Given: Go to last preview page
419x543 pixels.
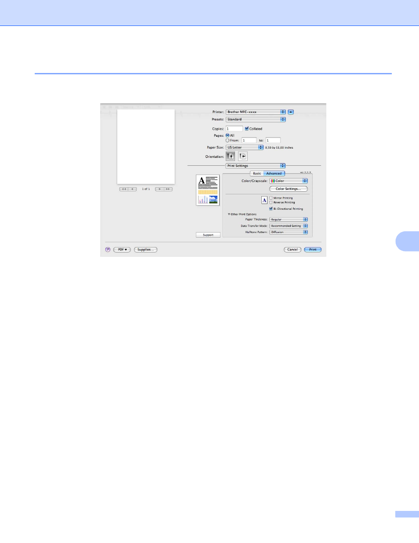Looking at the screenshot, I should [x=168, y=189].
